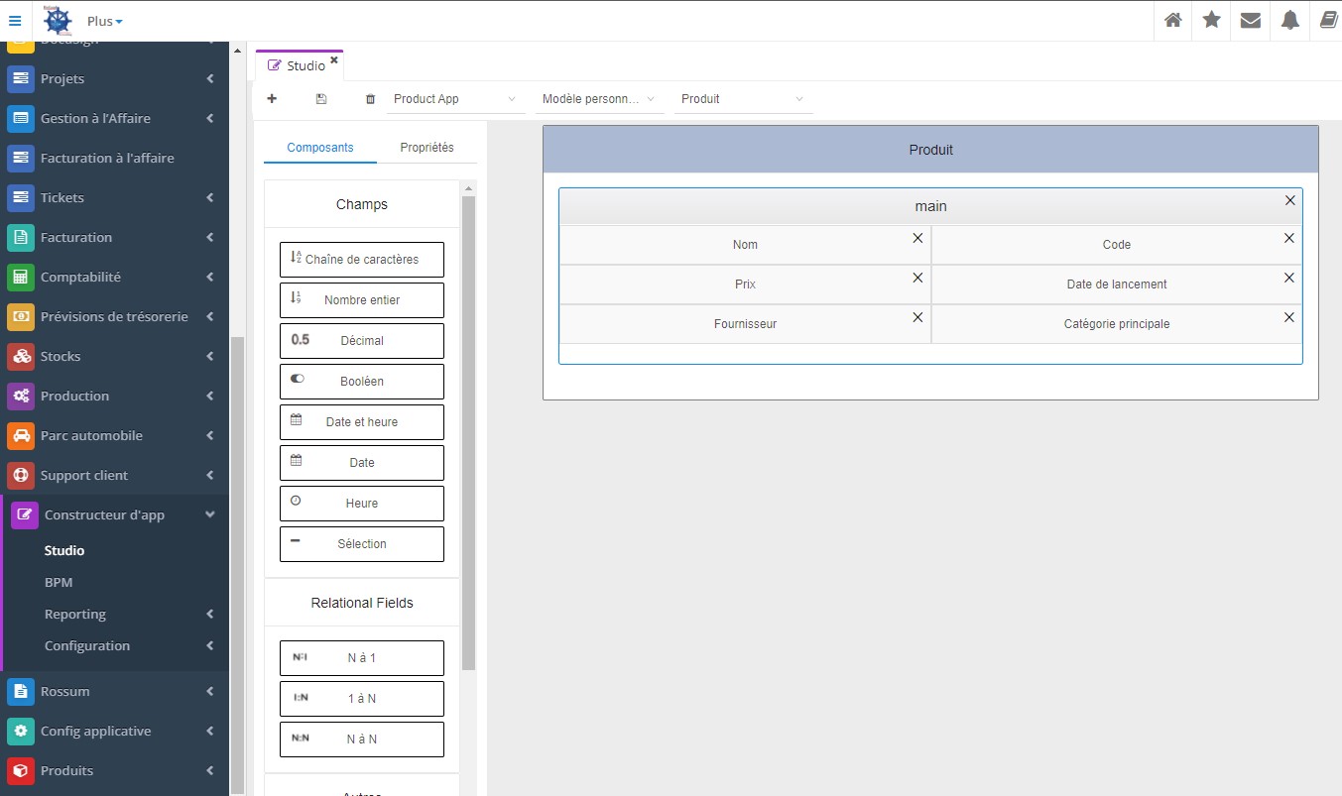This screenshot has height=796, width=1342.
Task: Open BPM under Constructeur d'app
Action: tap(59, 583)
